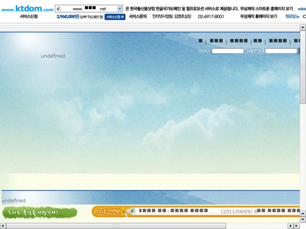306x229 pixels.
Task: Click the 인터넷사업팀 김영초실장 text
Action: pos(172,16)
